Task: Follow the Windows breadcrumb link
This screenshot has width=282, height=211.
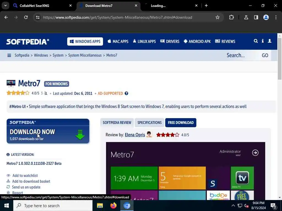Action: click(41, 55)
